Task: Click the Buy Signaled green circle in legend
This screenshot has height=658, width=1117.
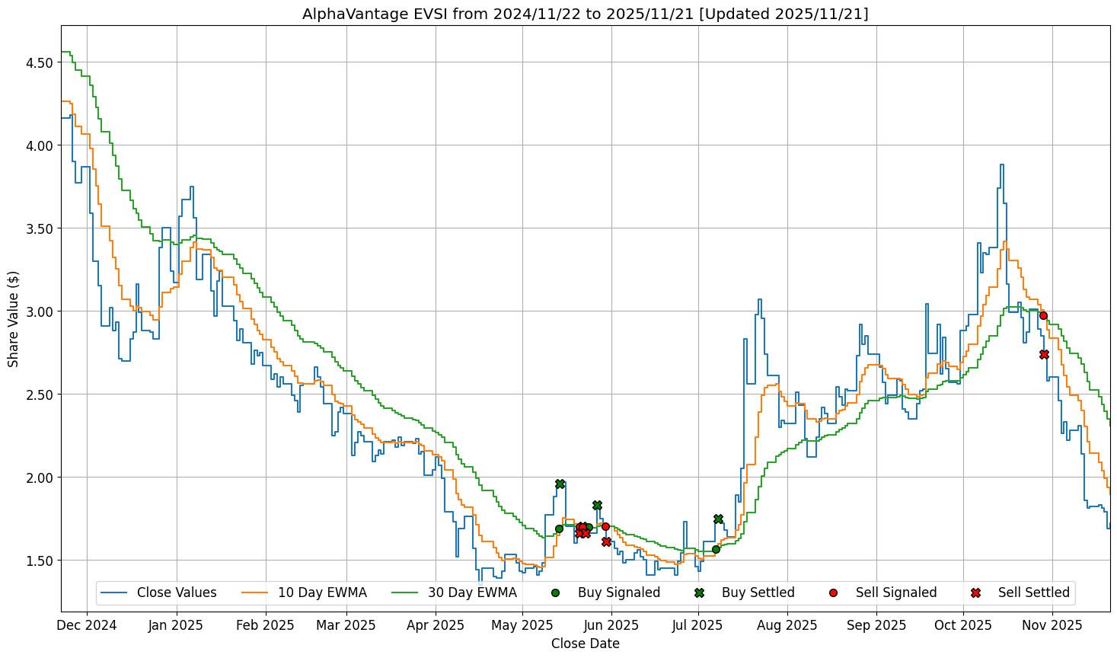Action: [555, 593]
